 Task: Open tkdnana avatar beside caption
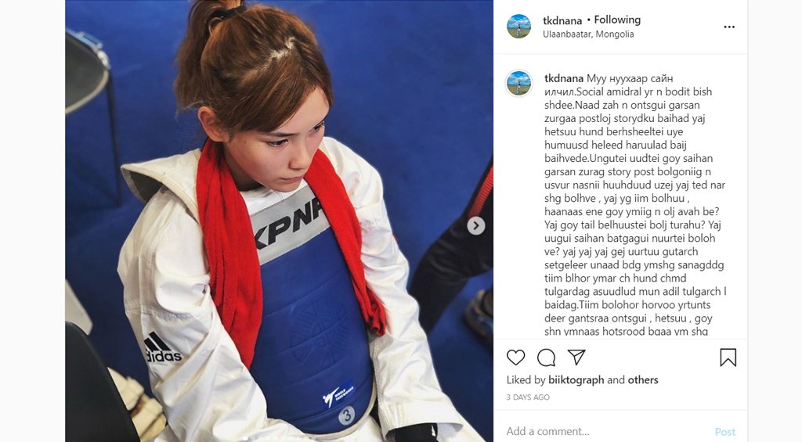518,83
